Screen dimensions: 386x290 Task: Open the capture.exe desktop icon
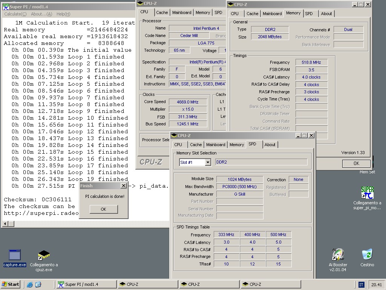[x=15, y=258]
